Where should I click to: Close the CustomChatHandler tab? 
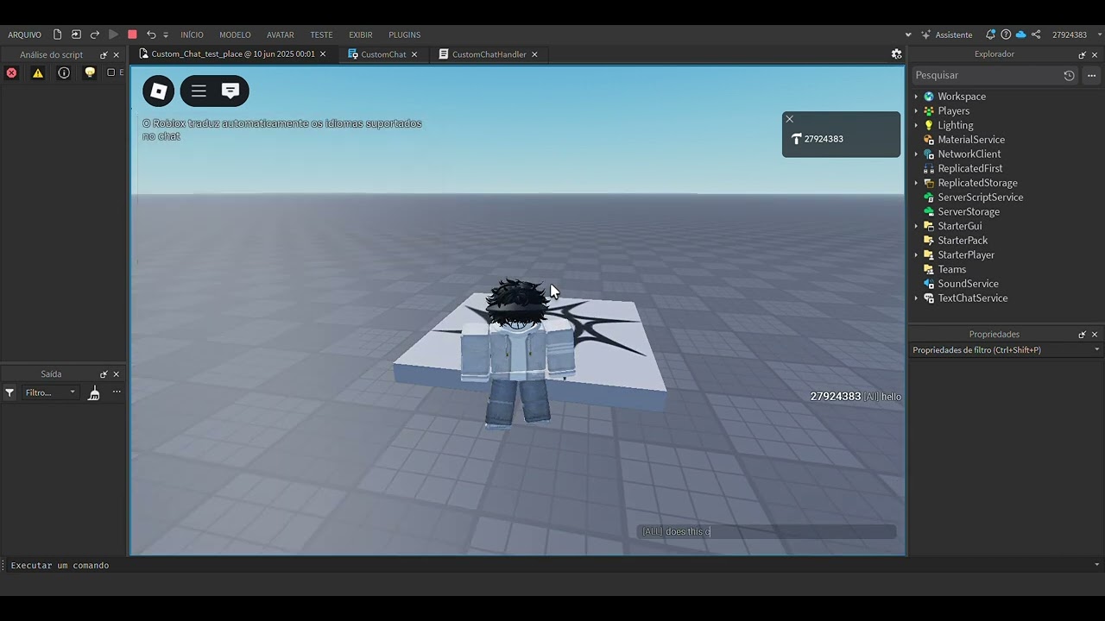pyautogui.click(x=534, y=53)
